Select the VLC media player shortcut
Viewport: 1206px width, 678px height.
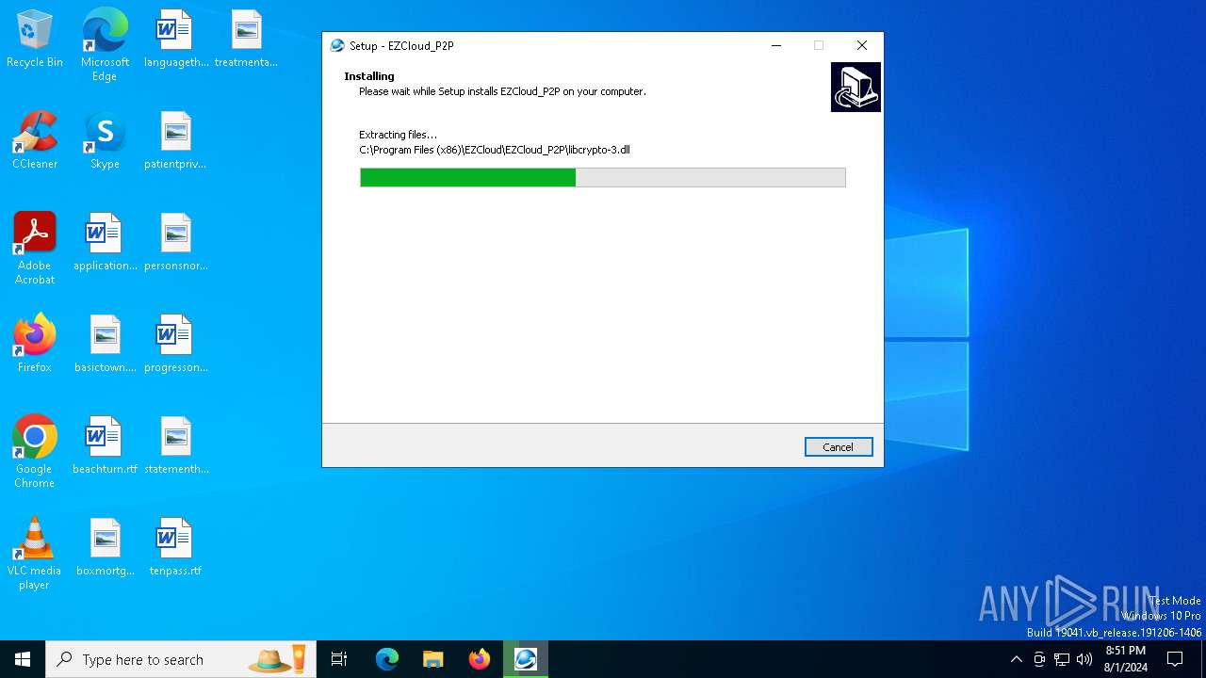coord(35,554)
